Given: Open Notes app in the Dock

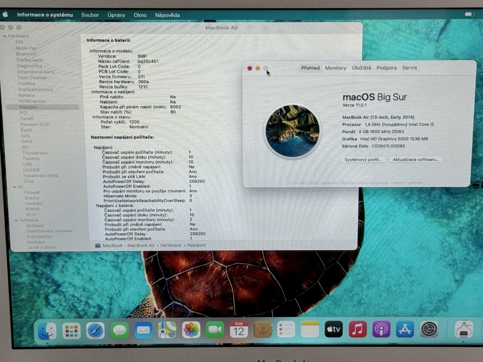Looking at the screenshot, I should 310,329.
